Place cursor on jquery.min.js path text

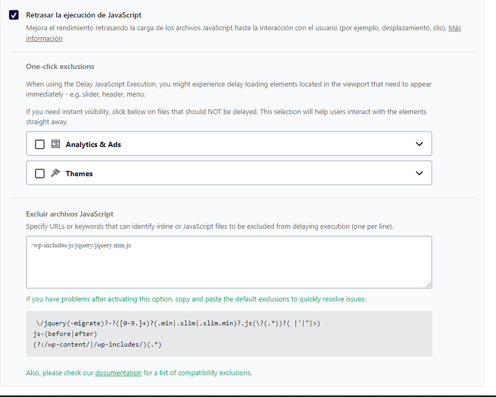pyautogui.click(x=81, y=245)
